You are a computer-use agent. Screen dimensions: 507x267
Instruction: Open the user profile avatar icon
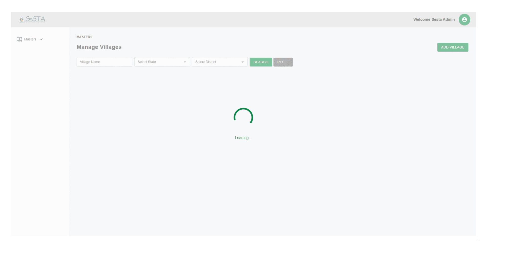click(464, 19)
